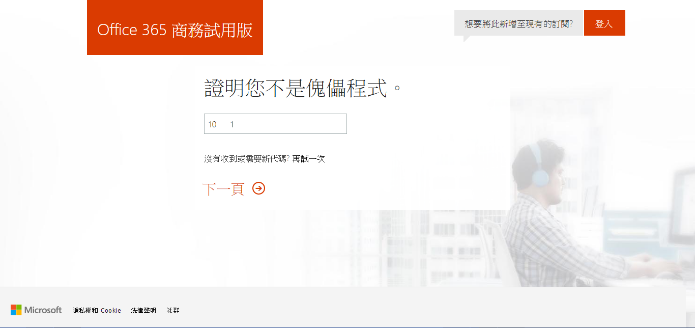Open the 法律聲明 legal notice link
The width and height of the screenshot is (695, 328).
143,310
